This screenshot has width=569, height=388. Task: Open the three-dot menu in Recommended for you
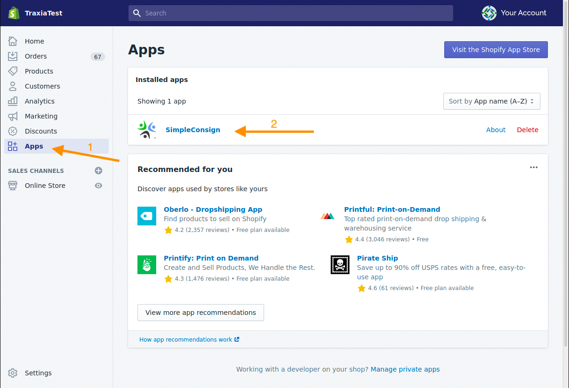point(534,167)
